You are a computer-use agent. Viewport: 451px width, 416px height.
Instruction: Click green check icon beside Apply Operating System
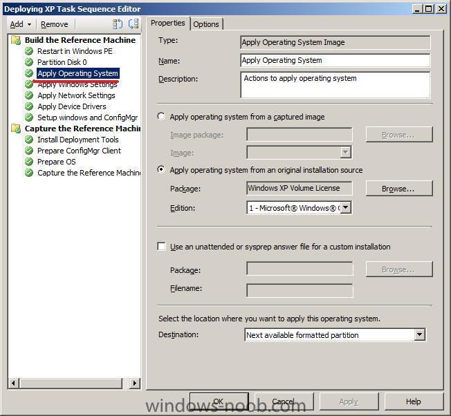point(29,73)
